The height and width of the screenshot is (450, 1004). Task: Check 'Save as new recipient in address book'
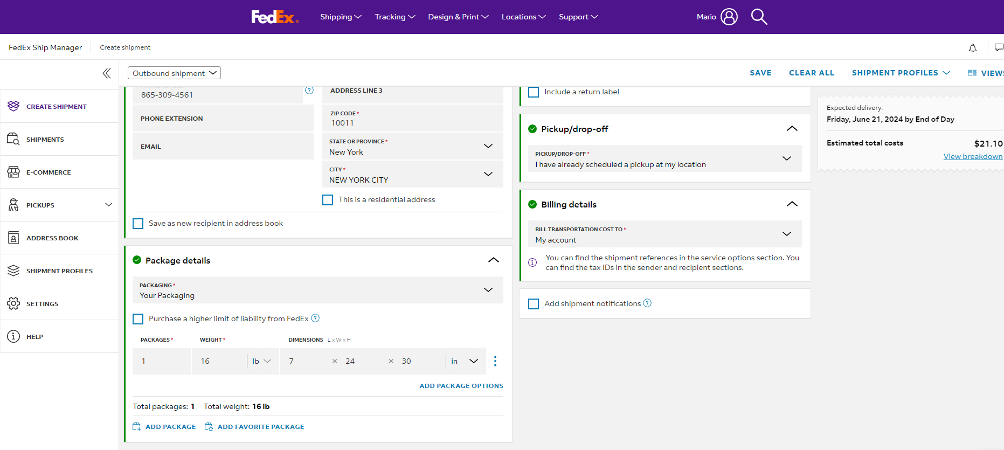click(x=138, y=224)
